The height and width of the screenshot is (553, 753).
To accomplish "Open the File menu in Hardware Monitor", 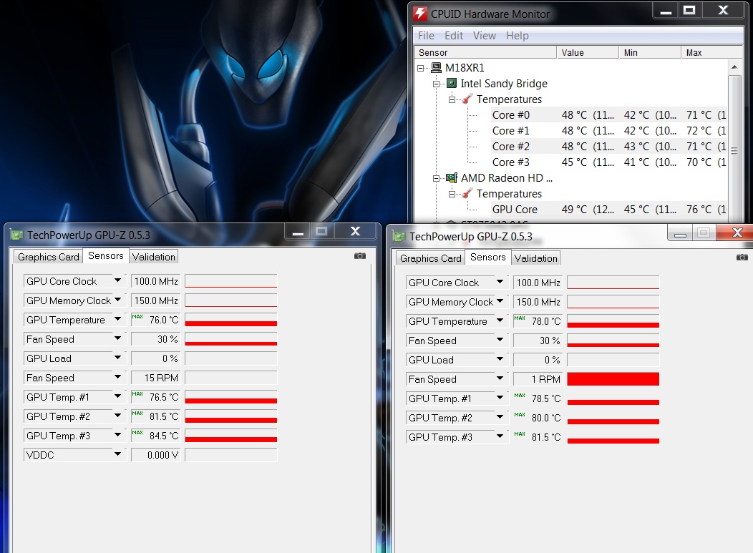I will coord(426,36).
